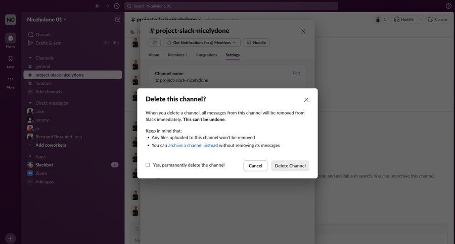The image size is (455, 244).
Task: Click the plus button at bottom-left
Action: [10, 238]
